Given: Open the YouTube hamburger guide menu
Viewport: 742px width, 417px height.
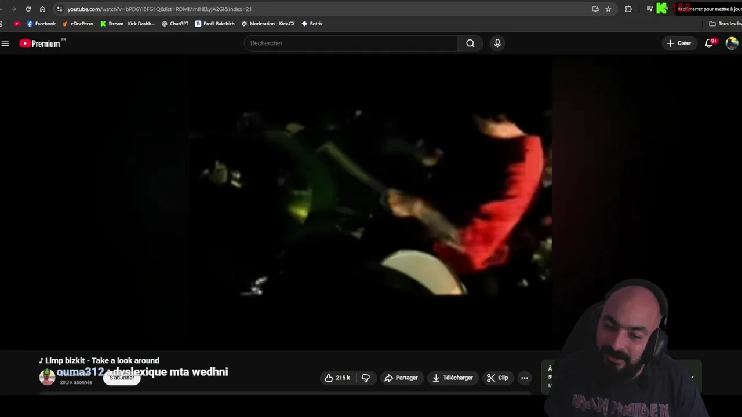Looking at the screenshot, I should point(5,43).
